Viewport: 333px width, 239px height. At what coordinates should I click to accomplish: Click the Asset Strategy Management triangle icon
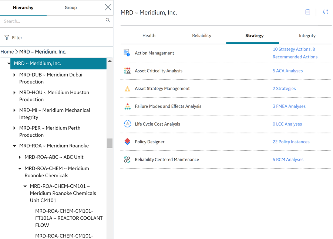tap(127, 89)
